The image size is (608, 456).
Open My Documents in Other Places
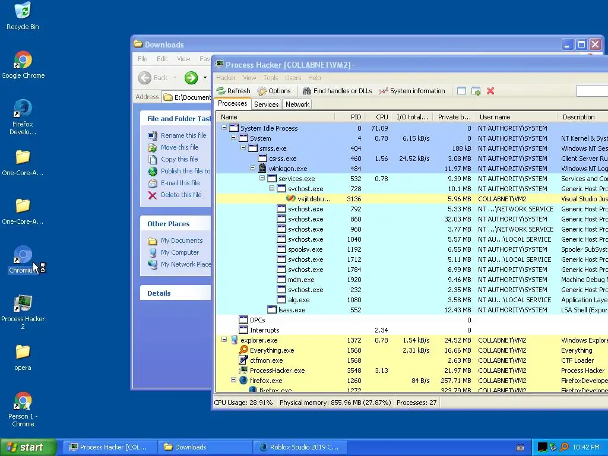point(182,240)
